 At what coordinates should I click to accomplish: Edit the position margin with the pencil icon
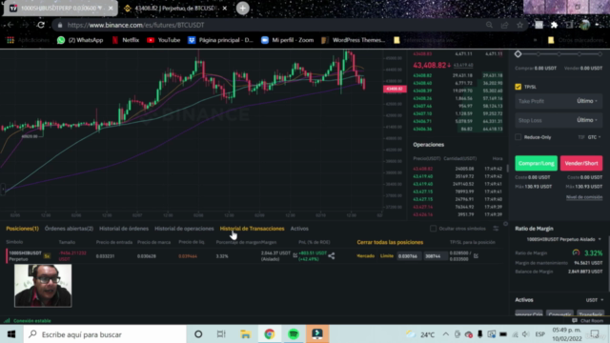click(x=295, y=255)
